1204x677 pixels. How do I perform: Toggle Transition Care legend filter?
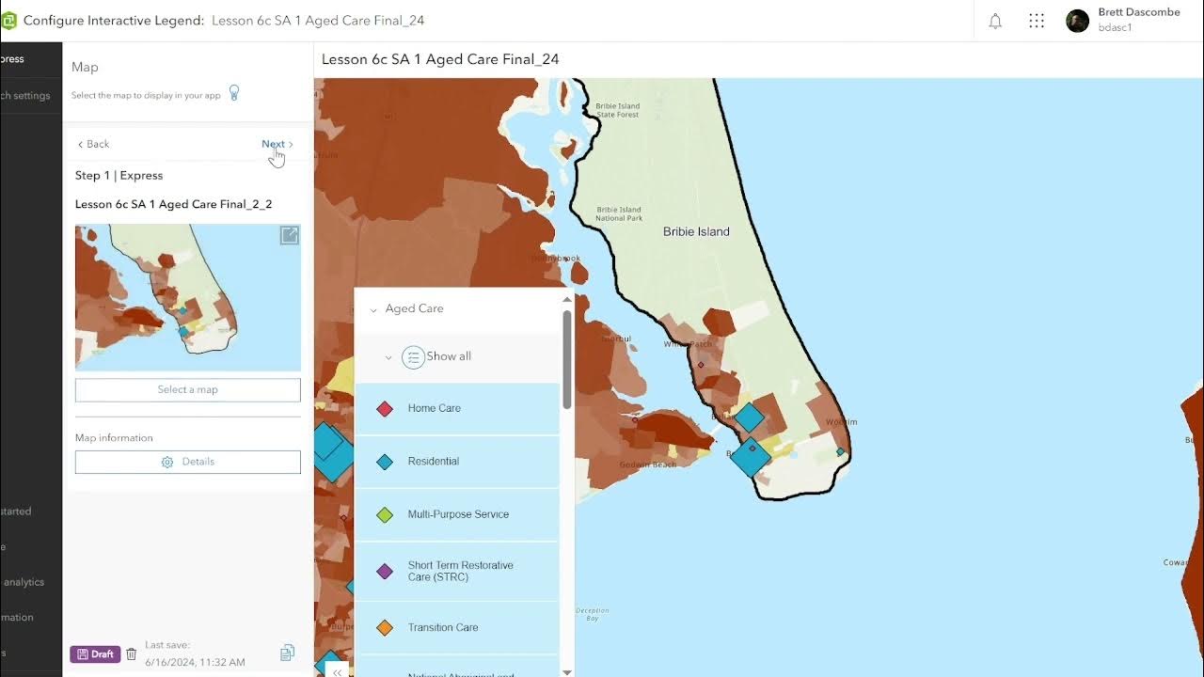[x=457, y=627]
